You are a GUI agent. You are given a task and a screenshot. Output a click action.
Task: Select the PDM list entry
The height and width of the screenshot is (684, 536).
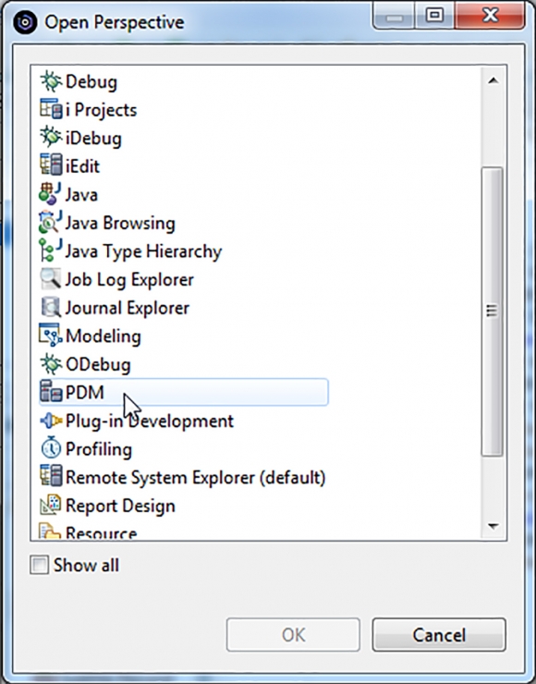click(183, 392)
